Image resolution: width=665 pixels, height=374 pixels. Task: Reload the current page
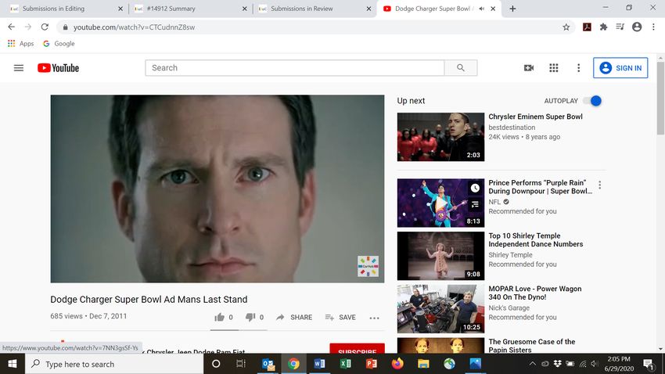pyautogui.click(x=45, y=27)
